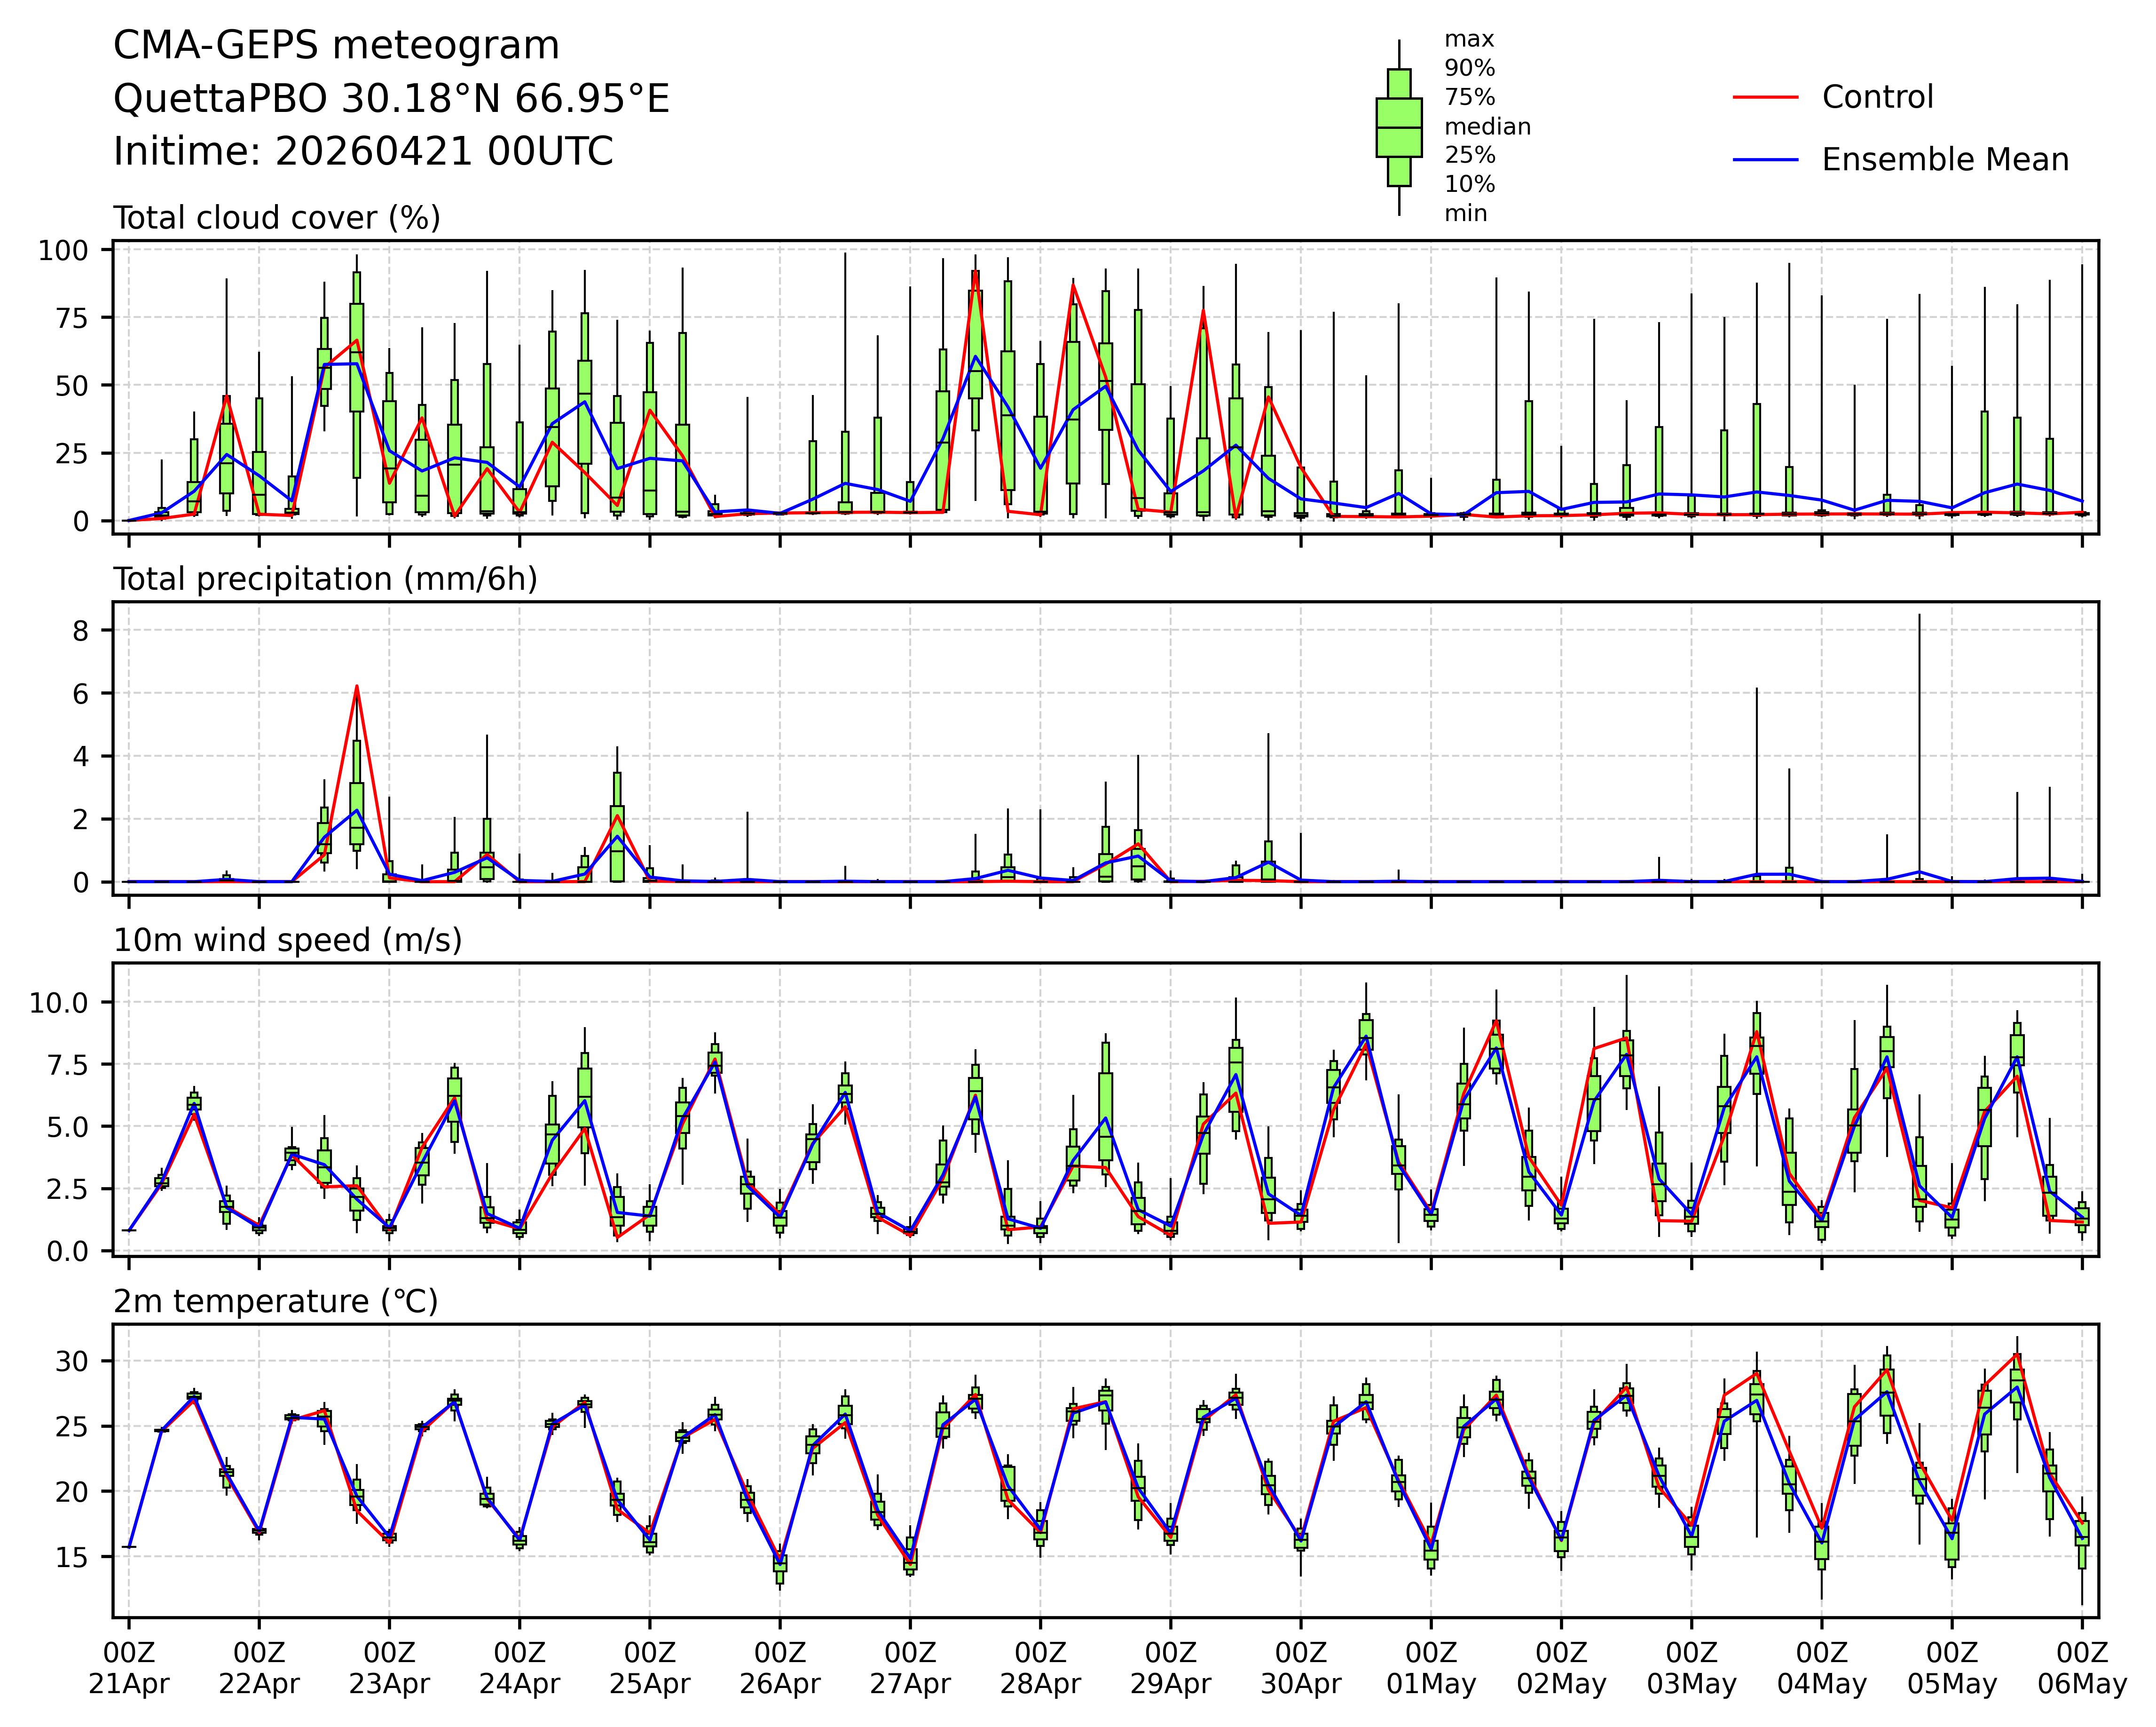Click the green boxplot legend symbol

click(1398, 128)
